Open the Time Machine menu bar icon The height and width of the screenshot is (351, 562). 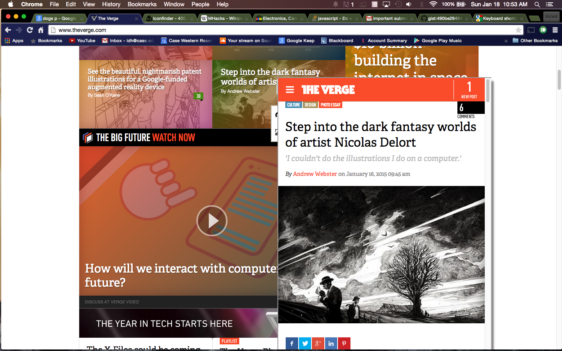coord(398,4)
